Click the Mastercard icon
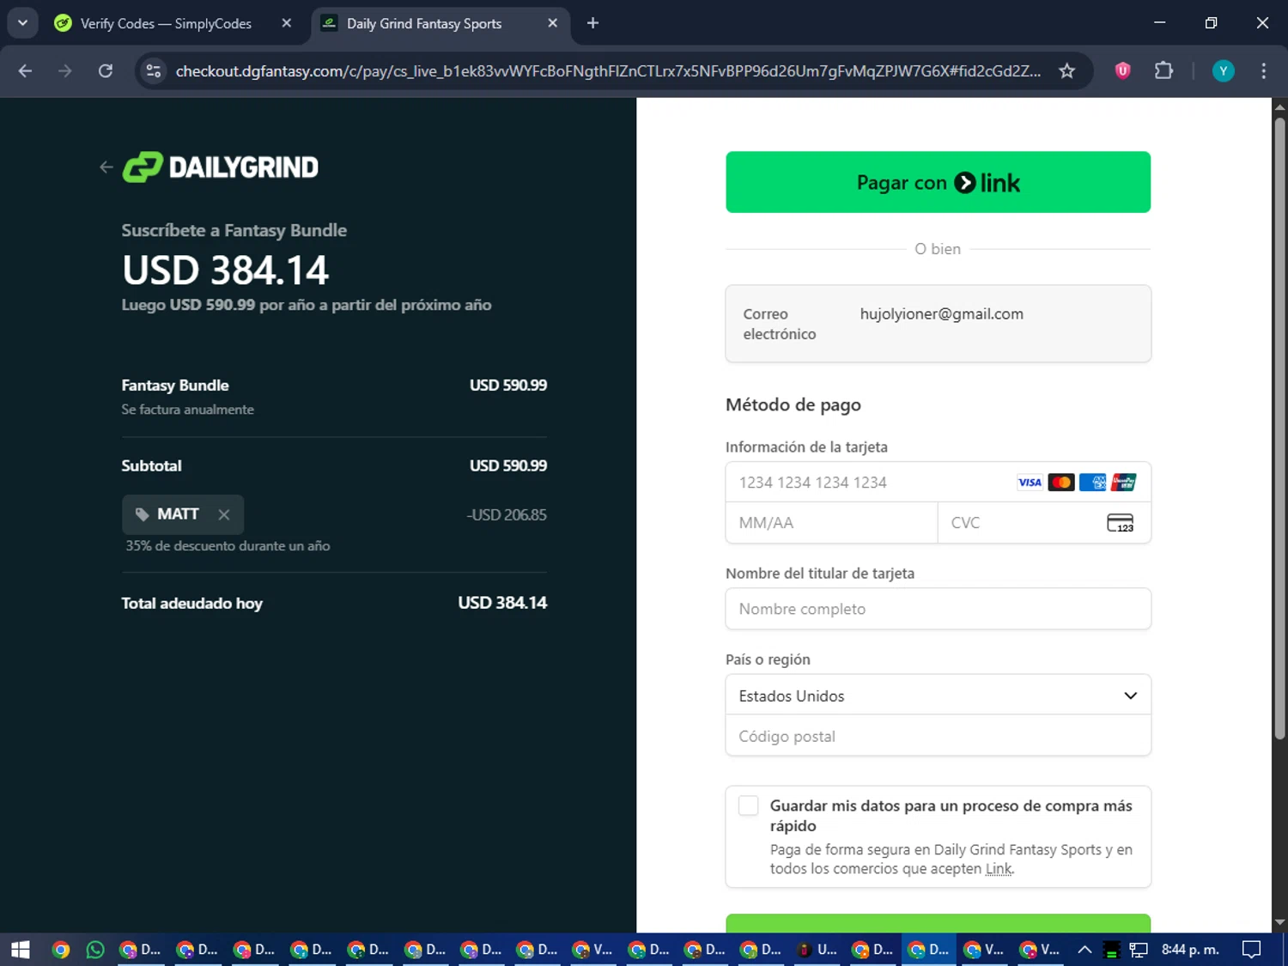This screenshot has height=966, width=1288. [1061, 483]
